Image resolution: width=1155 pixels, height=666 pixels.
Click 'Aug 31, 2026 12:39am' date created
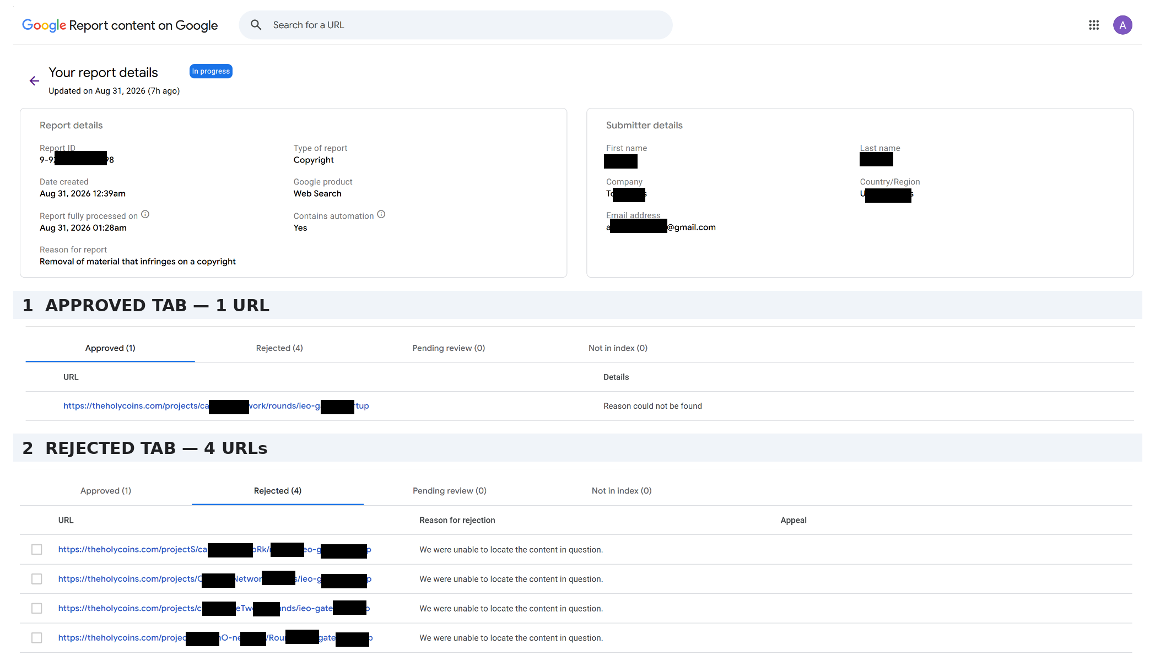coord(83,193)
